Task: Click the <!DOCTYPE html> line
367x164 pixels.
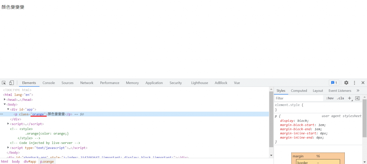Action: point(17,90)
